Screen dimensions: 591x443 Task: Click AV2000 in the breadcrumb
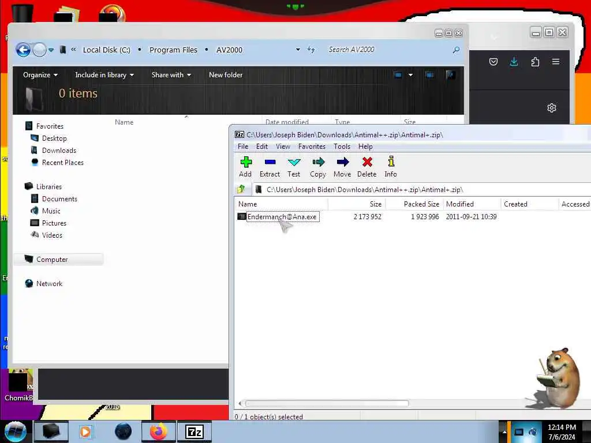229,50
